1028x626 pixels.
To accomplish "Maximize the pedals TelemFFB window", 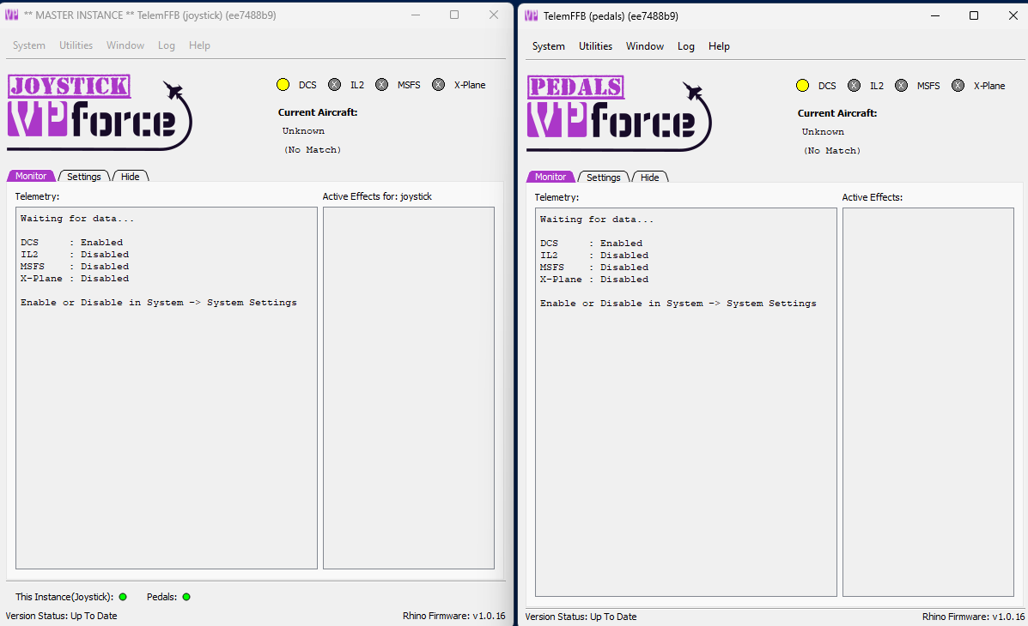I will pyautogui.click(x=974, y=15).
